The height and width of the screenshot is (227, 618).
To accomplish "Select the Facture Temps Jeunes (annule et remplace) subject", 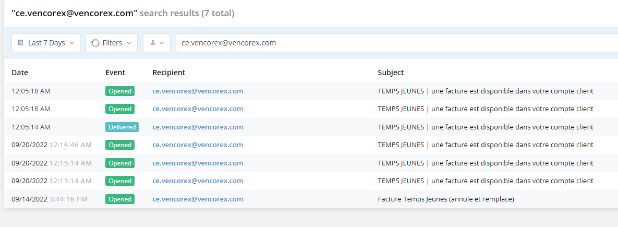I will (x=446, y=199).
